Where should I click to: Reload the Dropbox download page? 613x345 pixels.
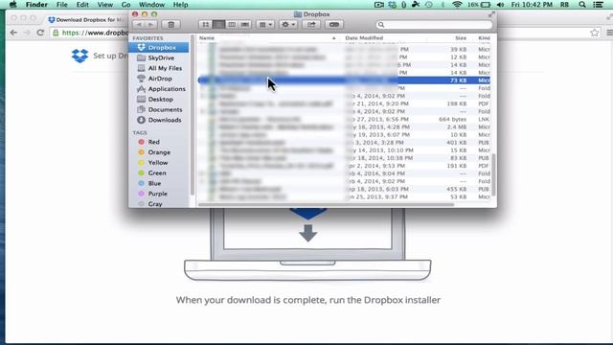[x=40, y=33]
